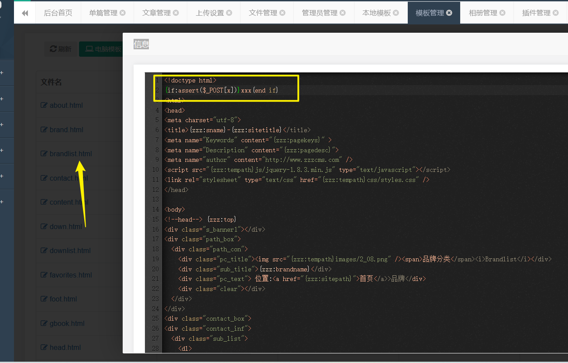The image size is (568, 363).
Task: Click the 电脑模板 button
Action: [101, 49]
